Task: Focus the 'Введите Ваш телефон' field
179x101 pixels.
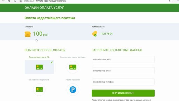Action: (x=123, y=82)
